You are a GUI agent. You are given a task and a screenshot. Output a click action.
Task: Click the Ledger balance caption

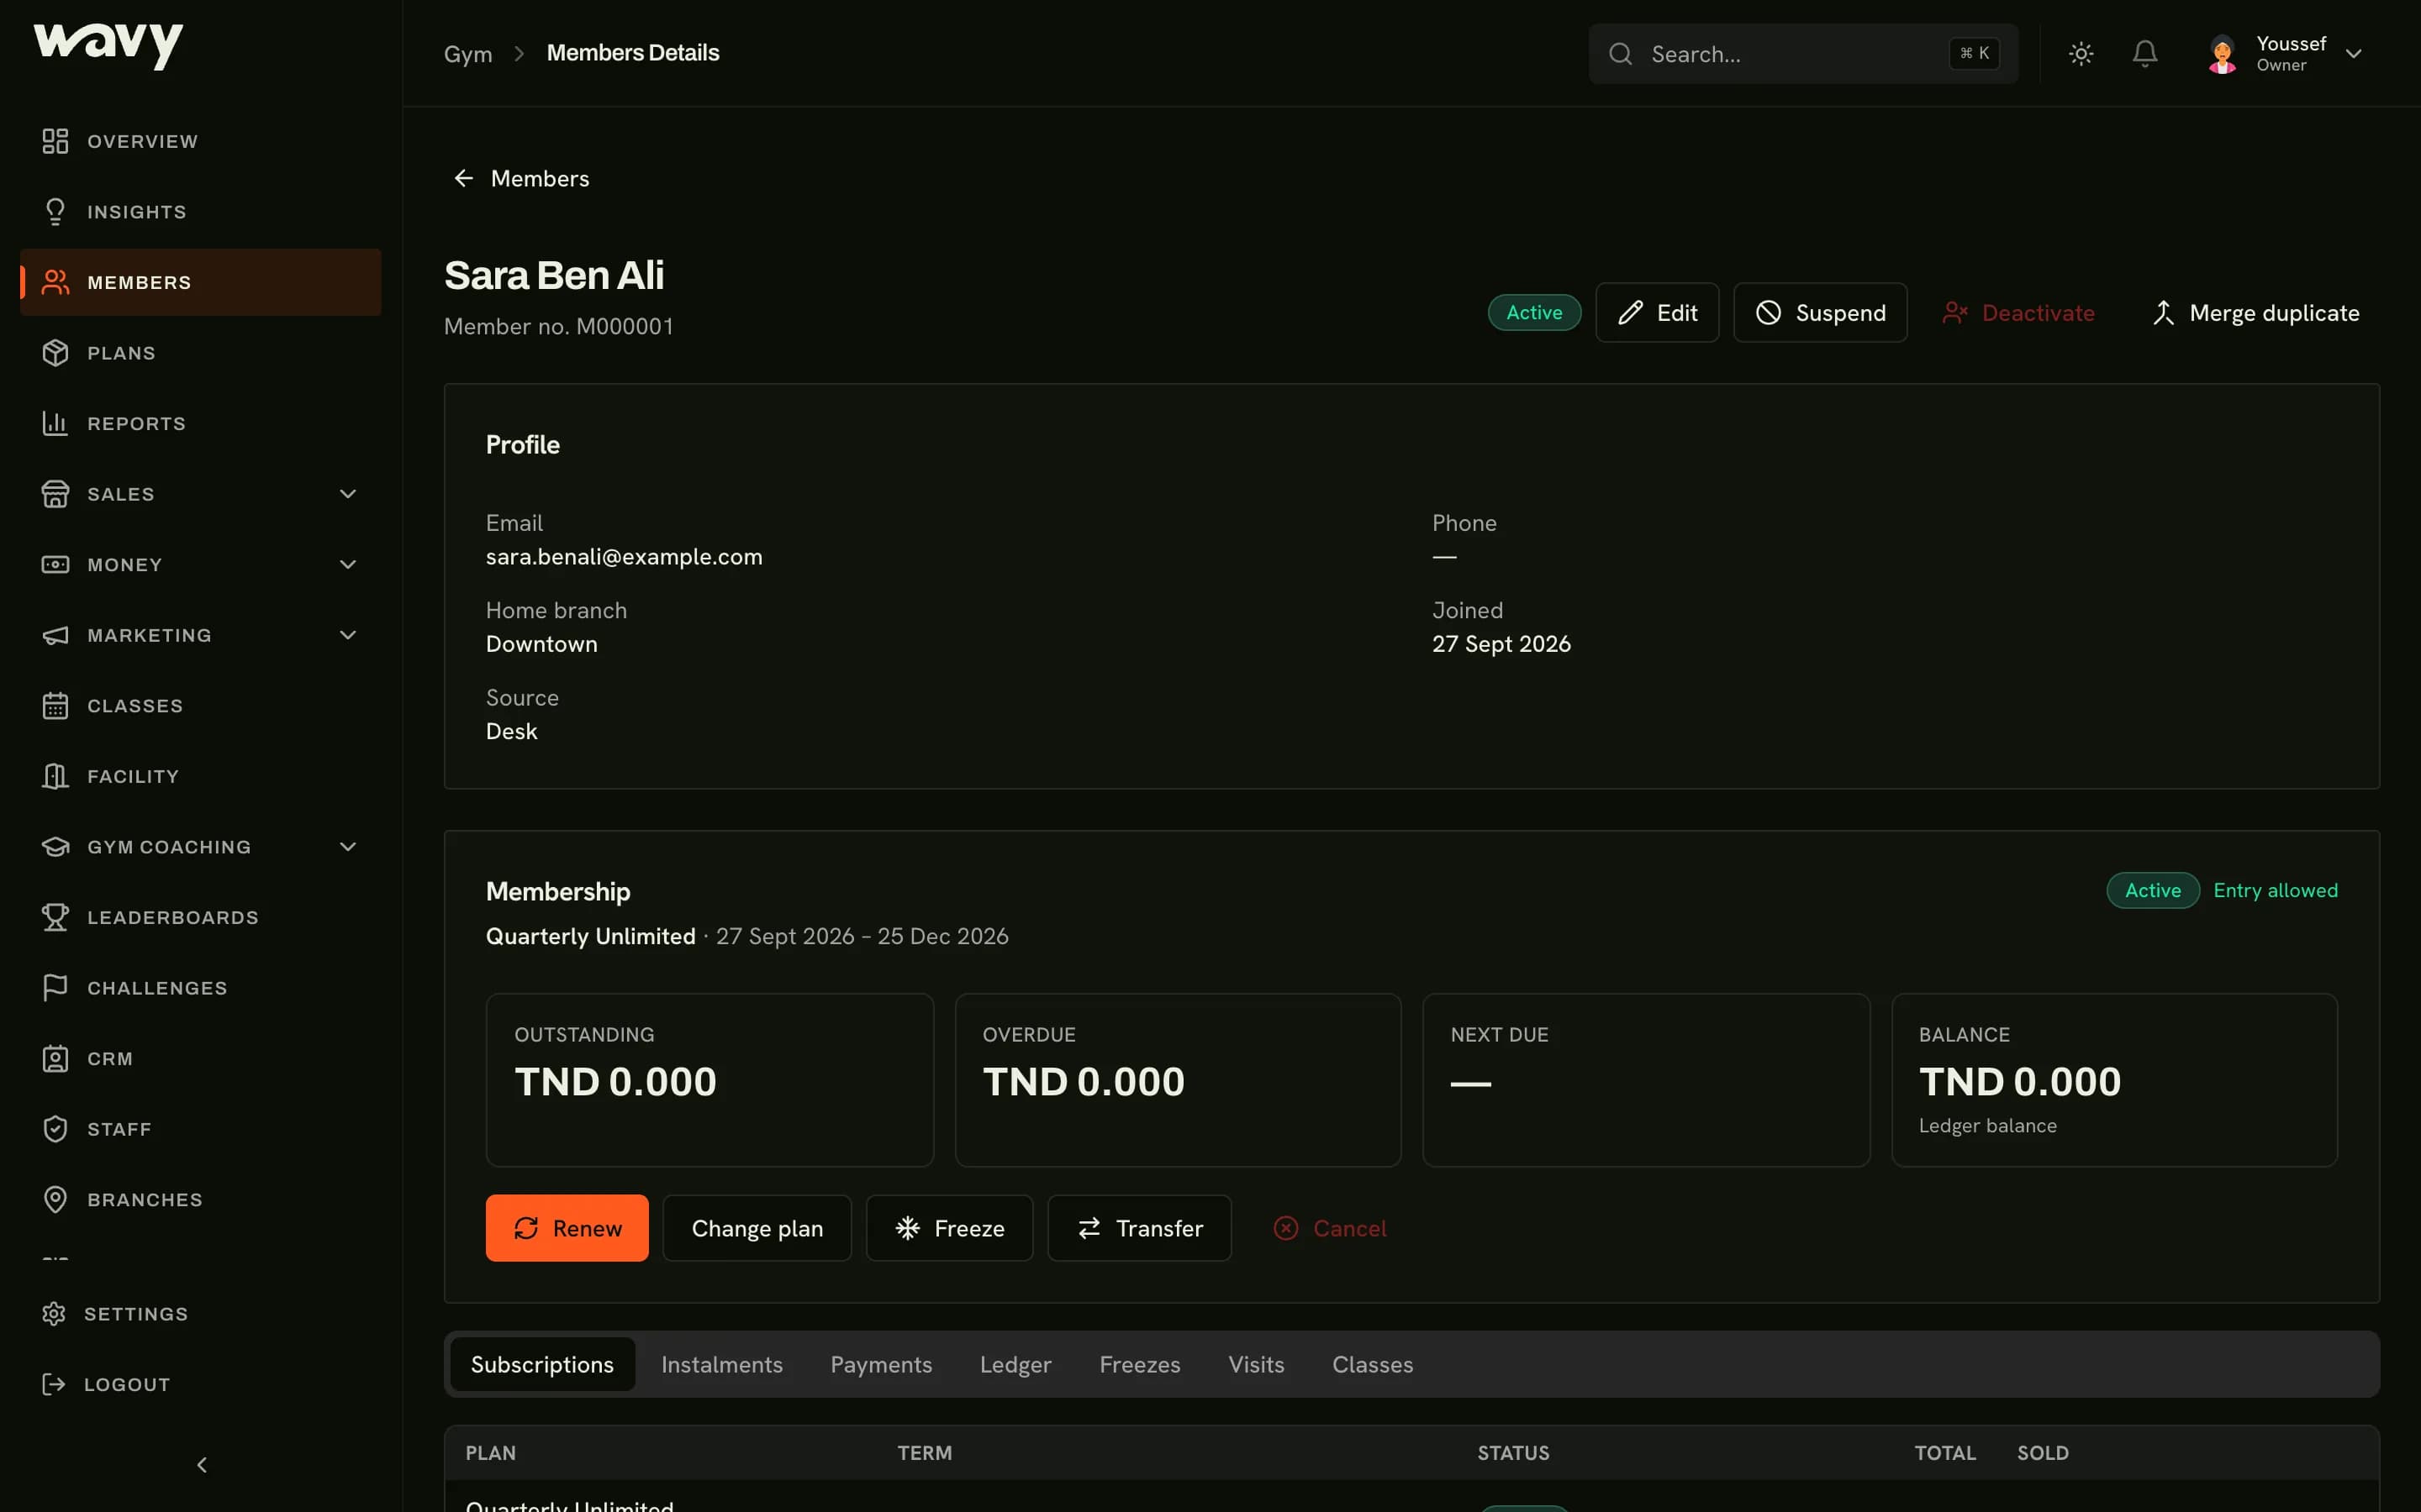pyautogui.click(x=1987, y=1125)
